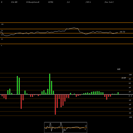Screen dimensions: 133x133
Task: Click the last green bar in MR histogram
Action: [x=118, y=93]
